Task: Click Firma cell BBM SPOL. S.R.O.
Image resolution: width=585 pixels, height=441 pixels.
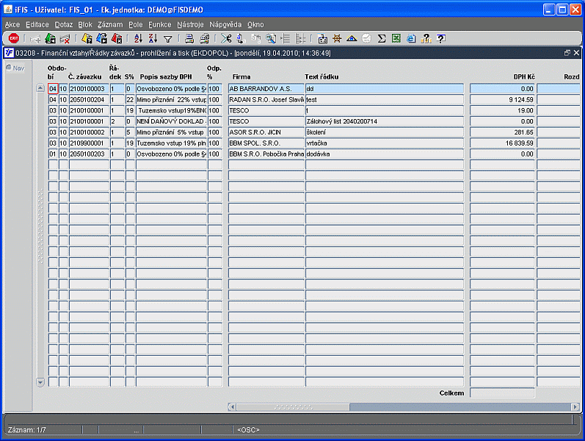Action: (266, 143)
